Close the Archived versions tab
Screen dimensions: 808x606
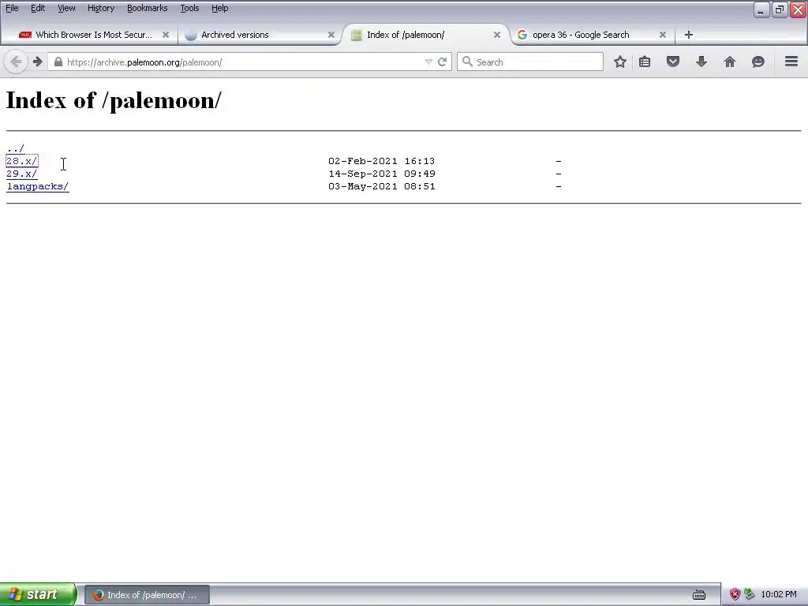(331, 35)
